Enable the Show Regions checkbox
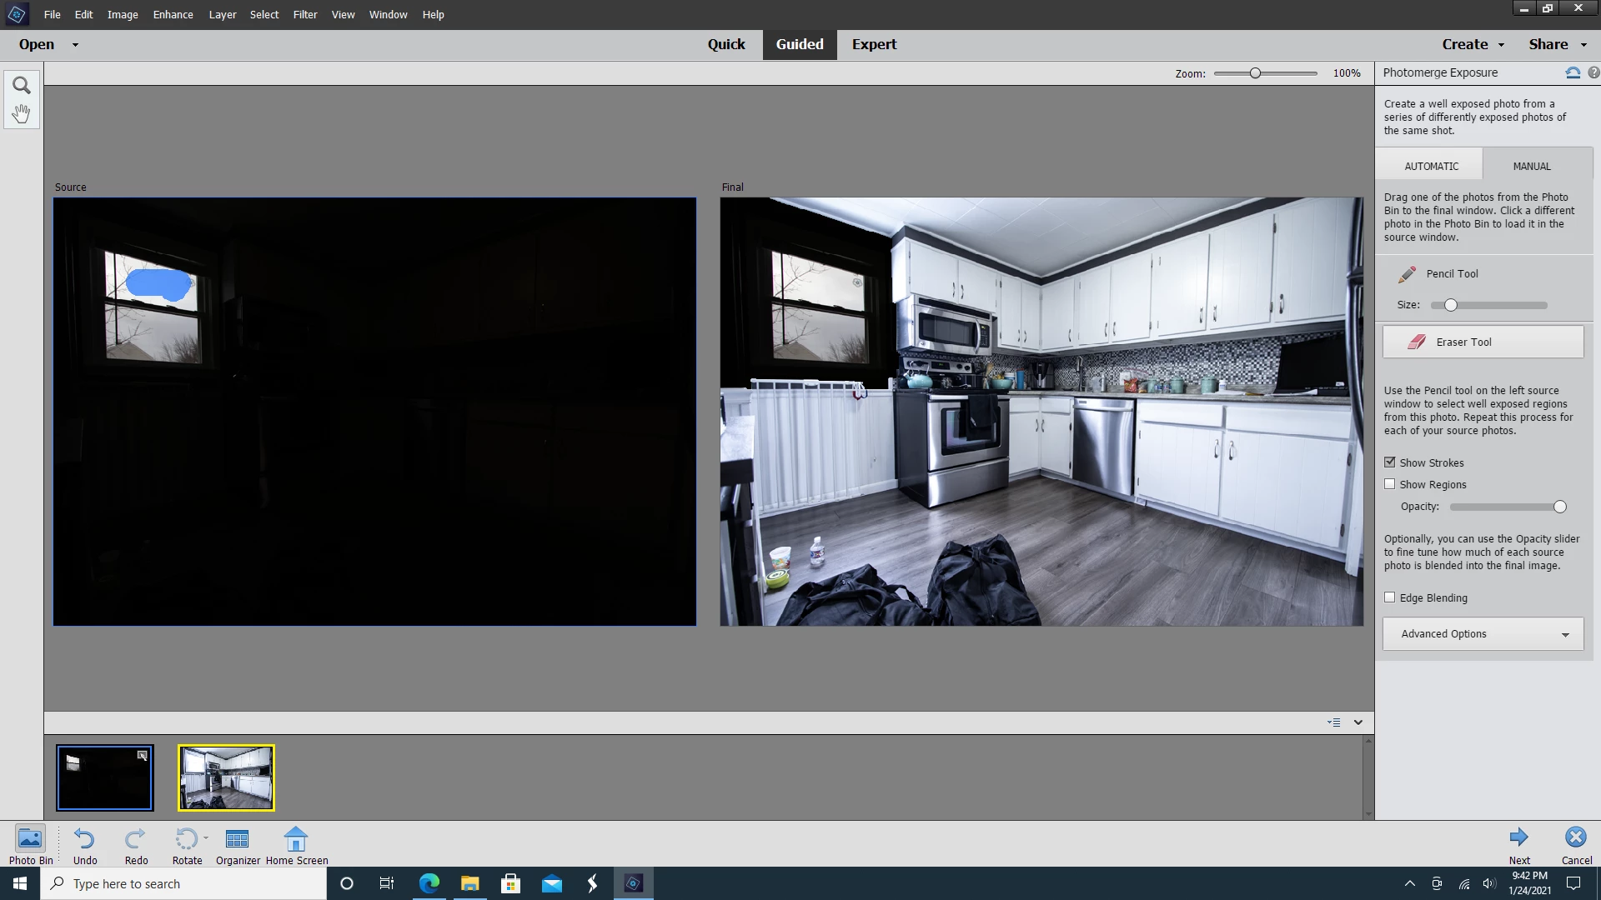This screenshot has height=900, width=1601. click(1390, 484)
